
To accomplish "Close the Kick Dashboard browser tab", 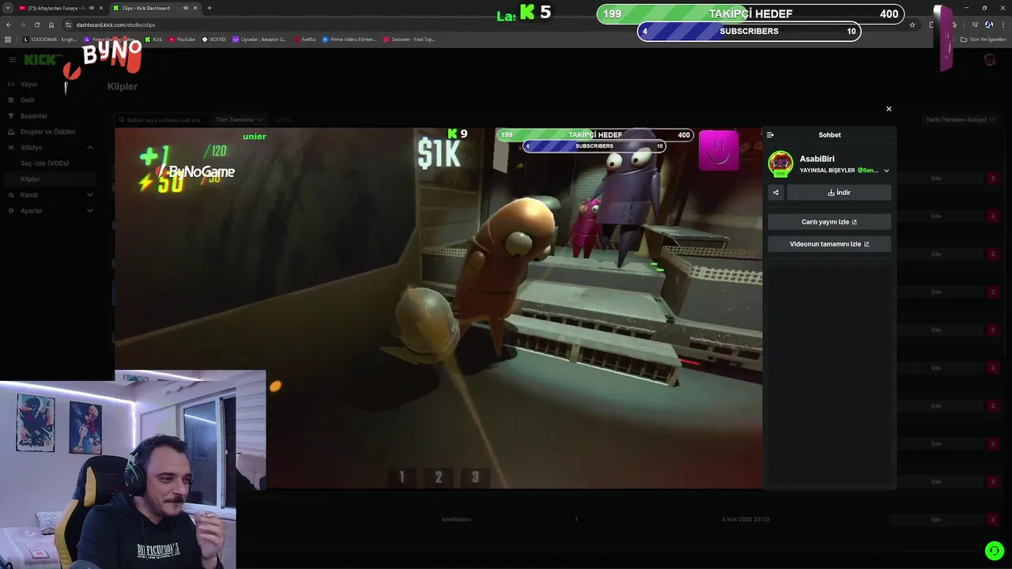I will point(195,8).
